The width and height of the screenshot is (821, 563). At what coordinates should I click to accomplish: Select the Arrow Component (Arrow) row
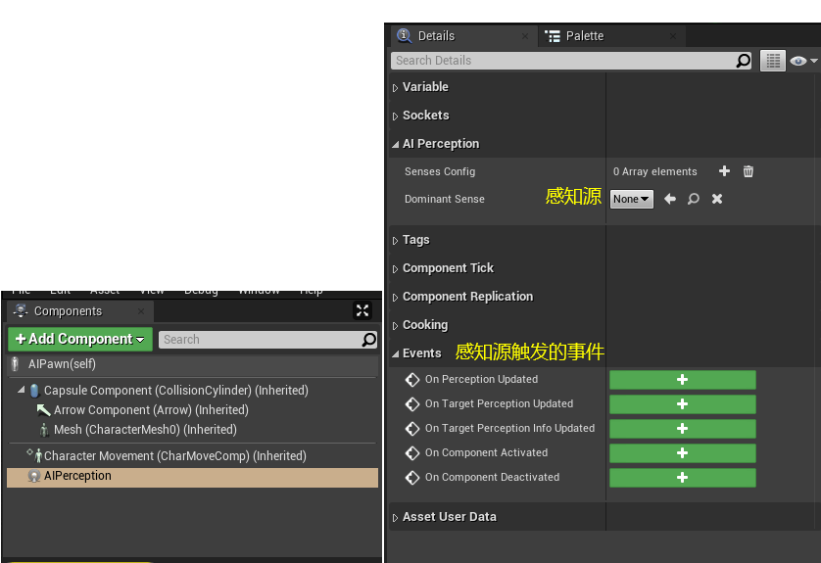click(193, 410)
